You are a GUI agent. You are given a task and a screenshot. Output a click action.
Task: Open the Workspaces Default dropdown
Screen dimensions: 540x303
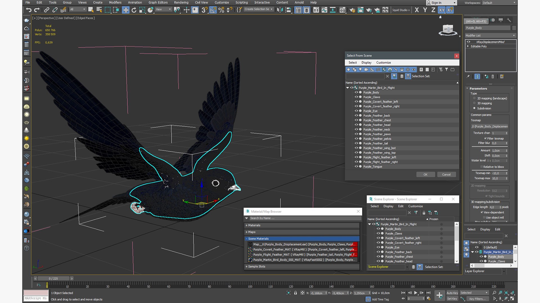tap(499, 3)
